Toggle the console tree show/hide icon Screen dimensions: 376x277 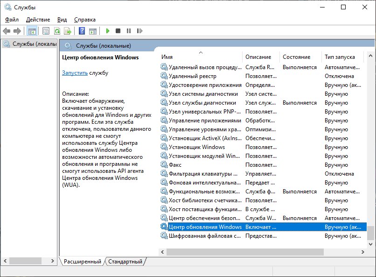point(32,31)
